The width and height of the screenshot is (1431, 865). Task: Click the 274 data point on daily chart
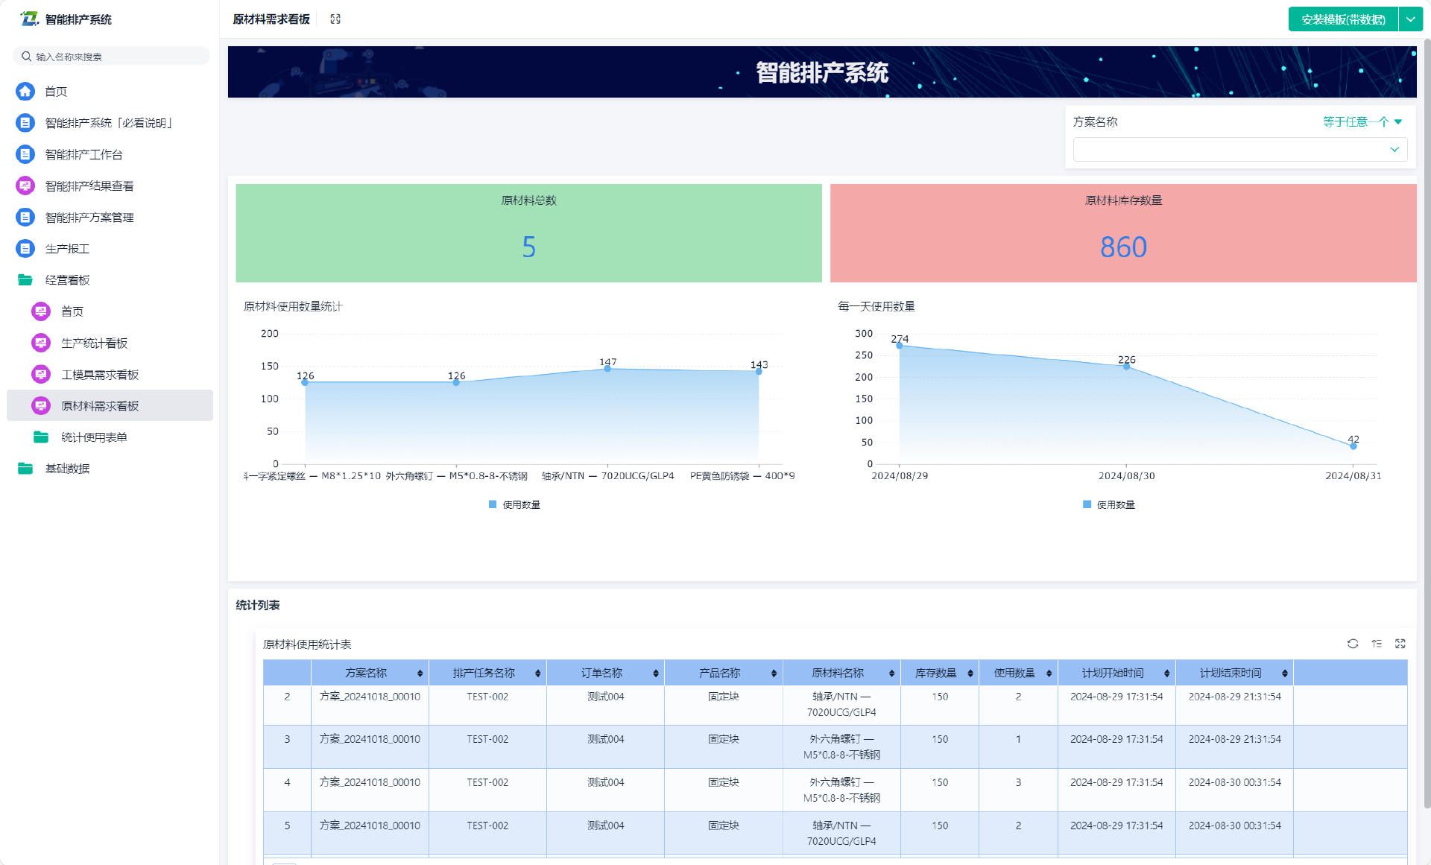(x=900, y=346)
